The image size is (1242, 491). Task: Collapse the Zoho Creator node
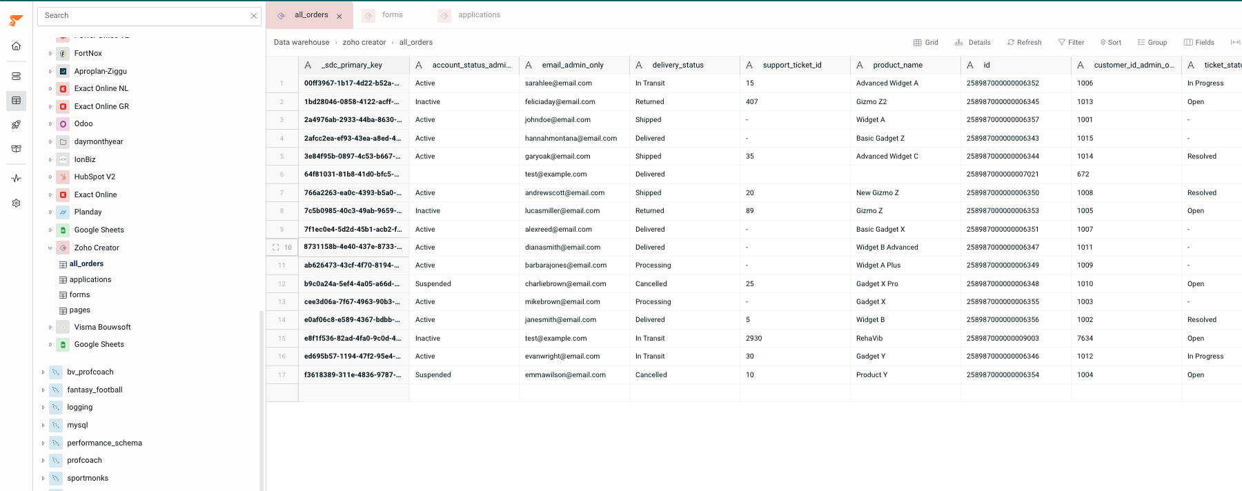(x=50, y=248)
